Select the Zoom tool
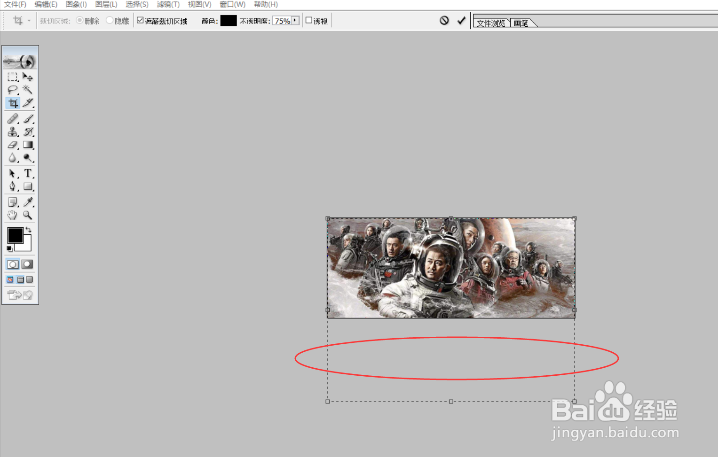718x457 pixels. (28, 215)
